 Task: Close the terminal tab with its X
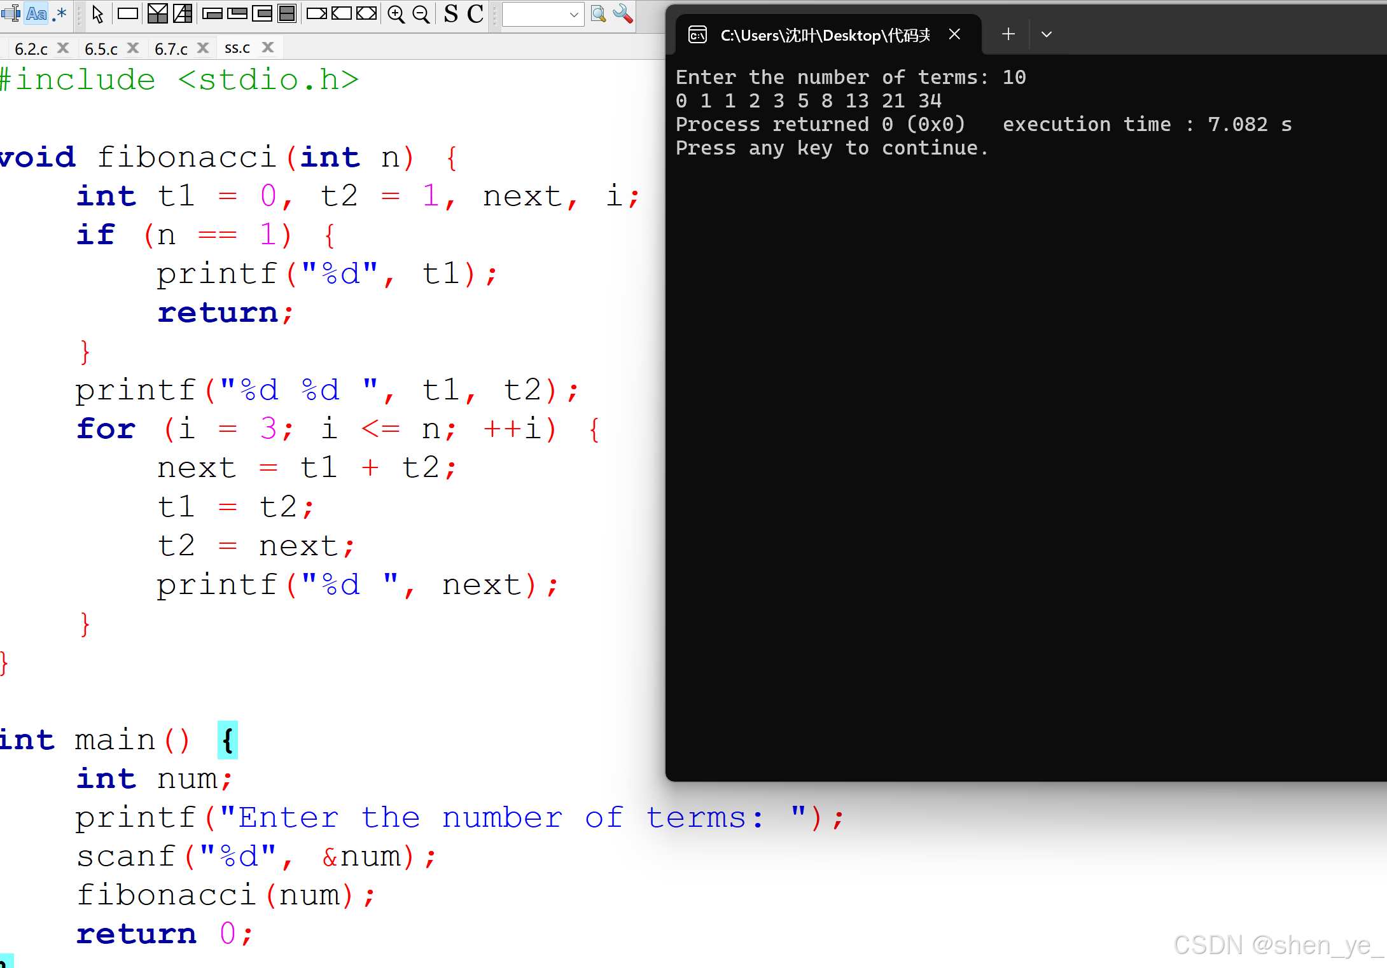click(x=954, y=34)
